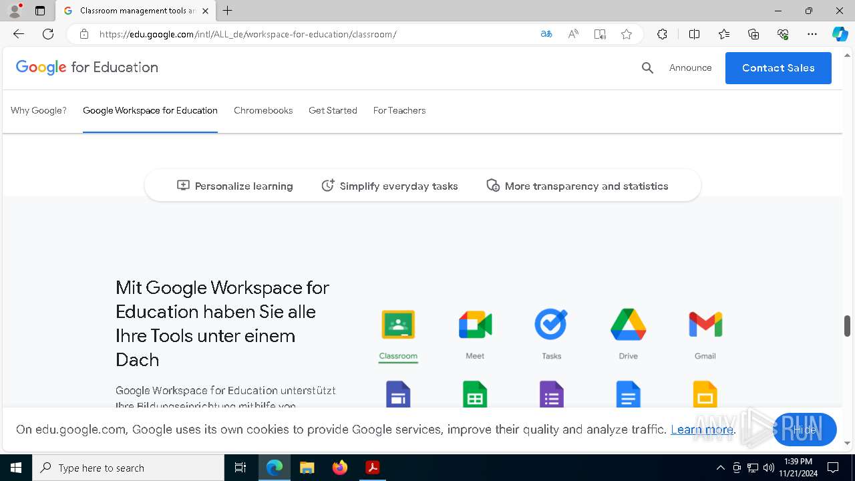
Task: Open Task View on taskbar
Action: [240, 468]
